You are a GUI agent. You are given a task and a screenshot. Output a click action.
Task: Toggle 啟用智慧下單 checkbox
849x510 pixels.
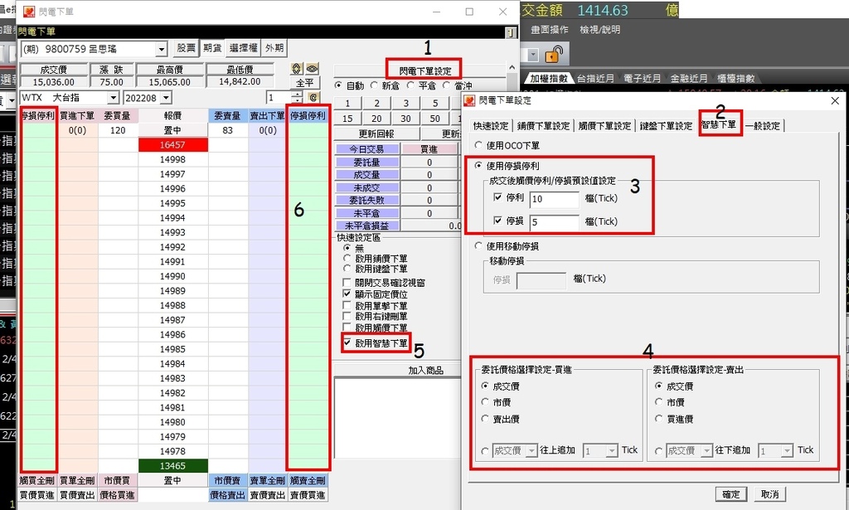pyautogui.click(x=347, y=342)
